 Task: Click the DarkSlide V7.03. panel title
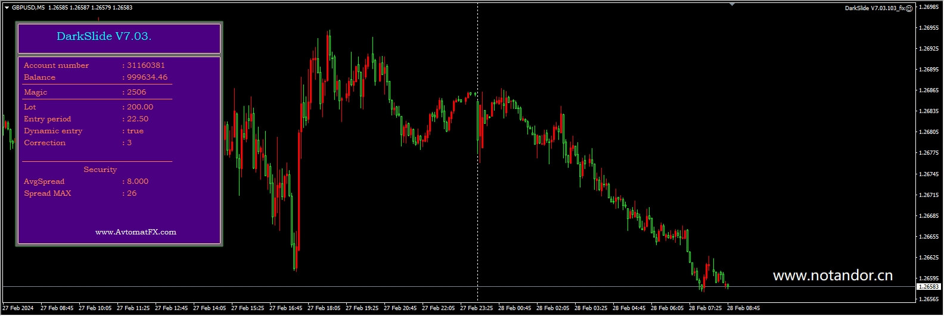pyautogui.click(x=104, y=36)
